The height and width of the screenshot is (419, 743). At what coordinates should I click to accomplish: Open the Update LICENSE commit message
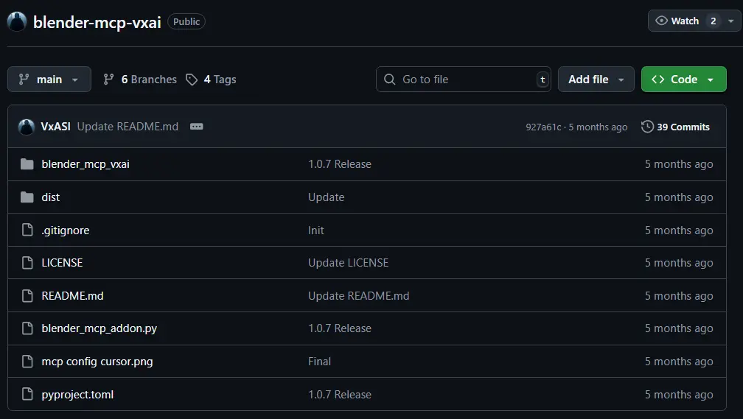pyautogui.click(x=348, y=263)
